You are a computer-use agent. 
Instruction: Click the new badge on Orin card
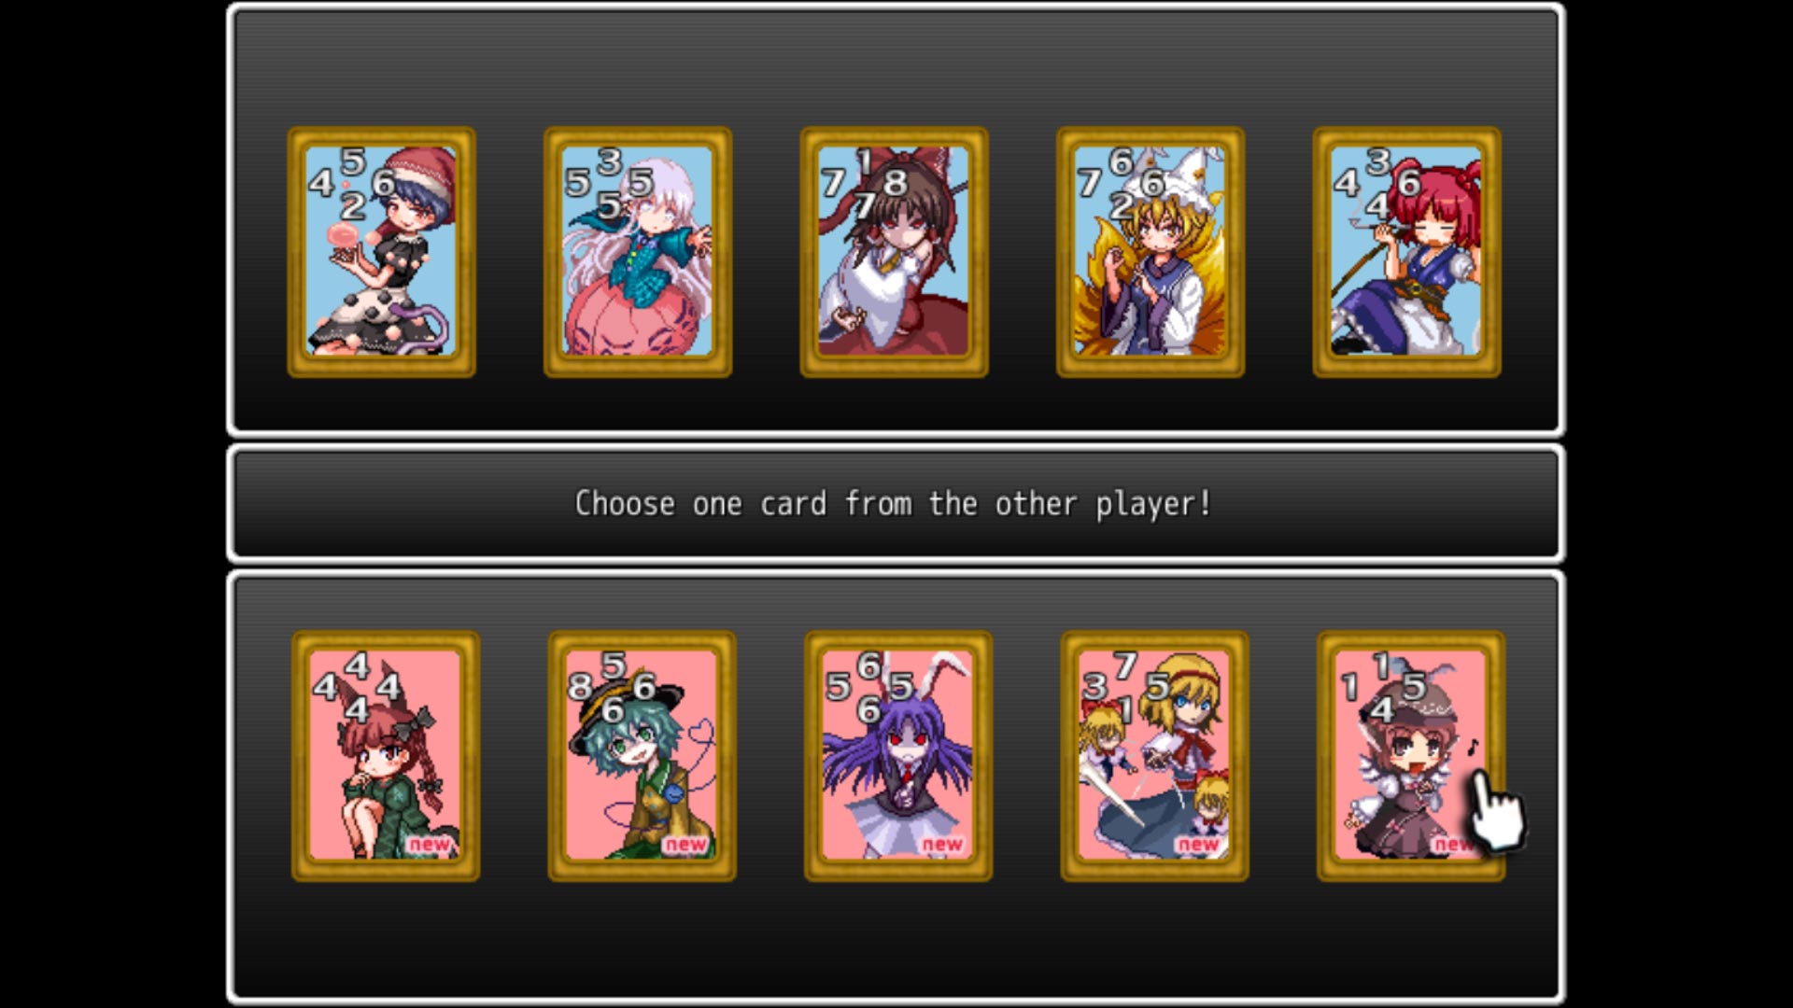click(x=430, y=844)
